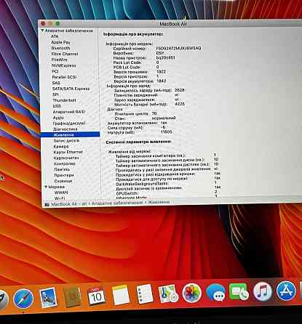Click Живлення in the bottom path bar
This screenshot has width=302, height=324.
click(159, 202)
